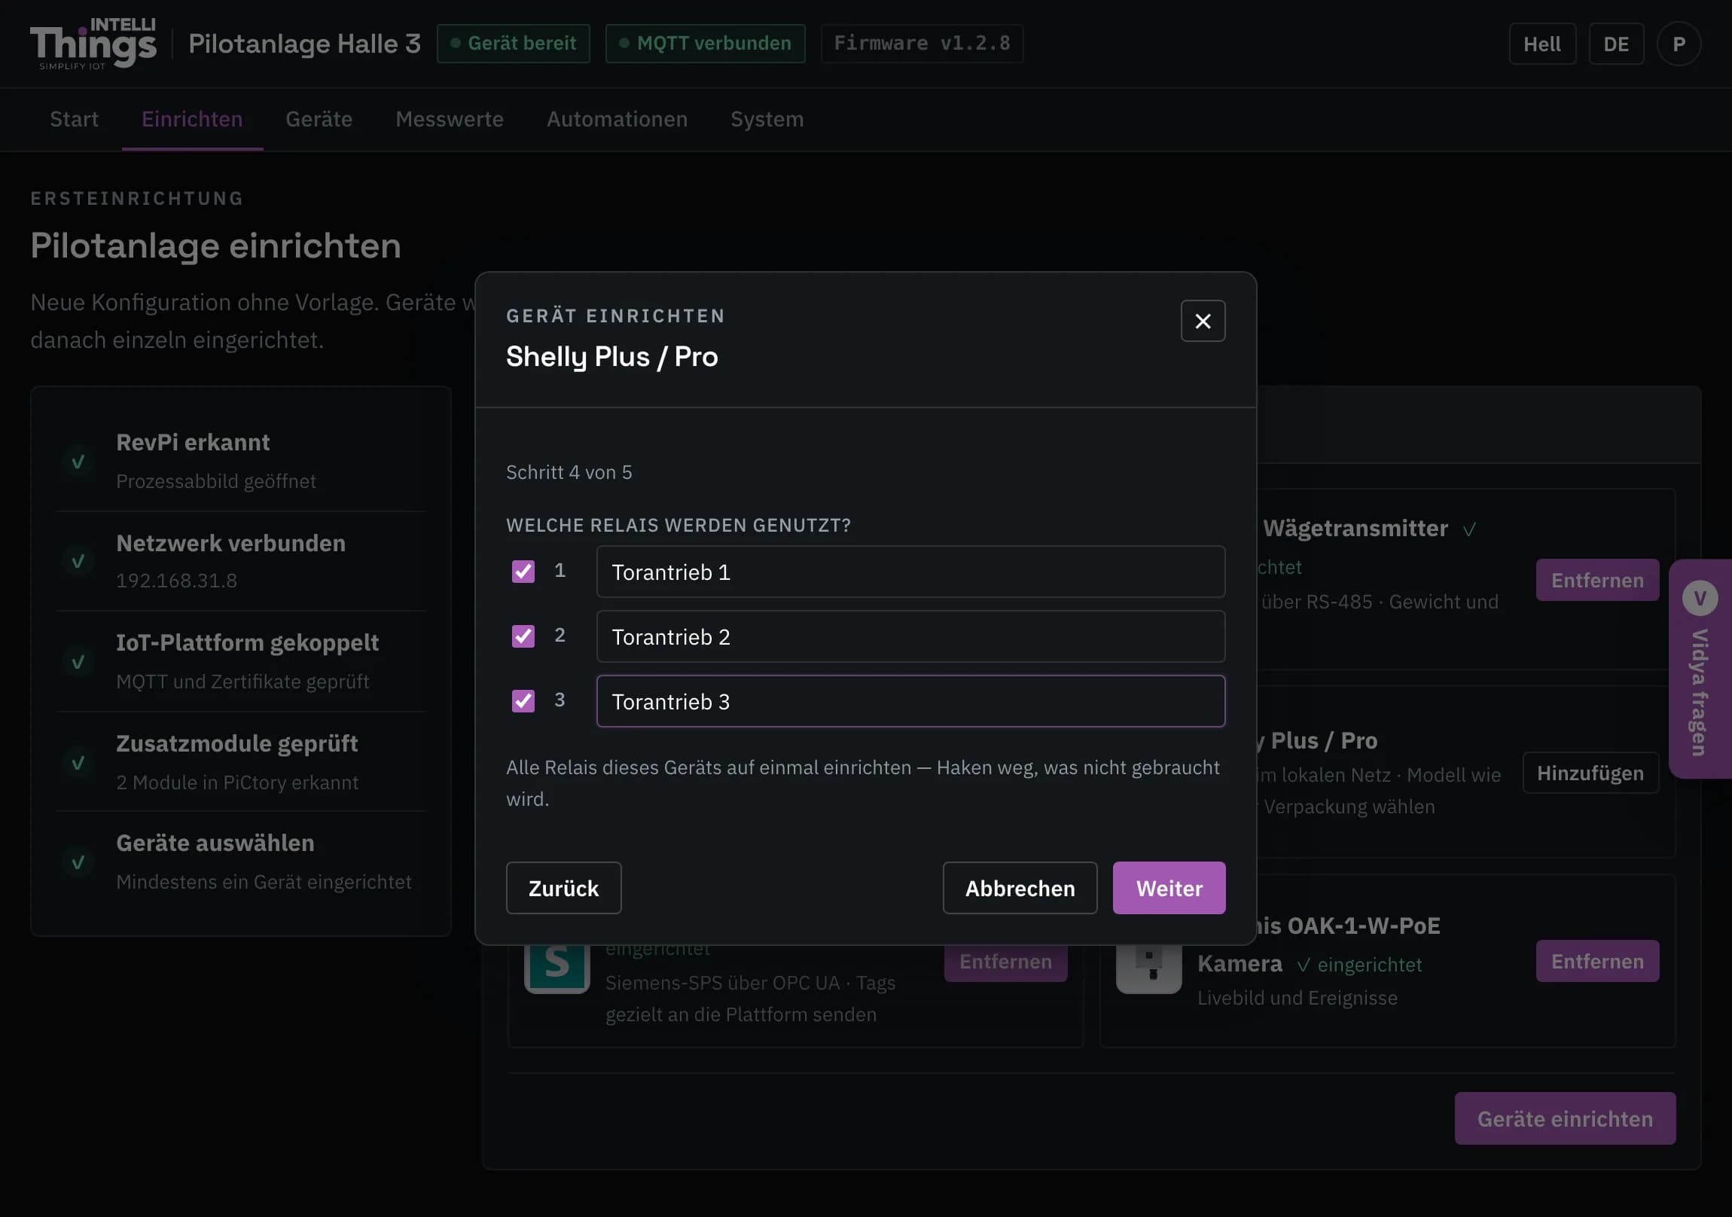Viewport: 1732px width, 1217px height.
Task: Continue with the Weiter button
Action: [1169, 888]
